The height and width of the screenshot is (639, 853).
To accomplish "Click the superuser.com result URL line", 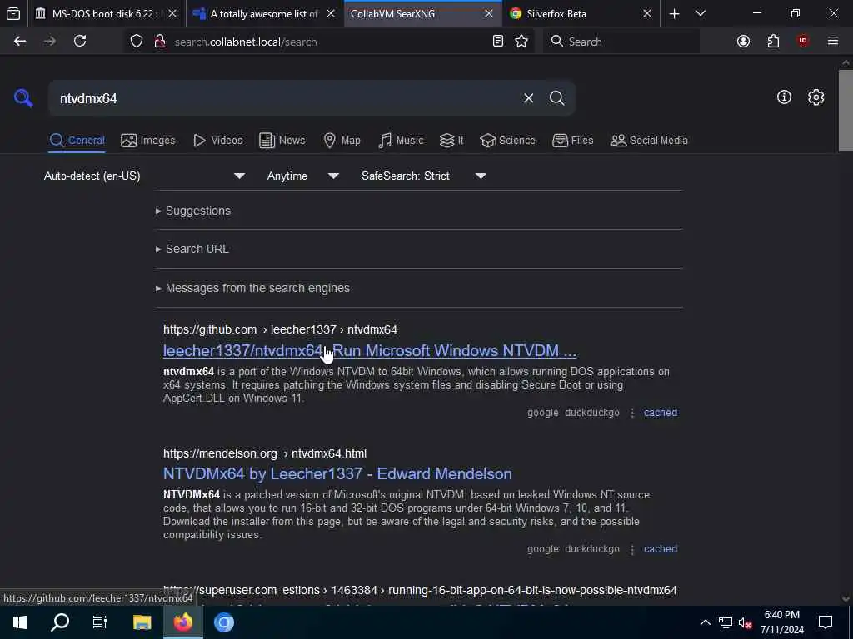I will (420, 590).
